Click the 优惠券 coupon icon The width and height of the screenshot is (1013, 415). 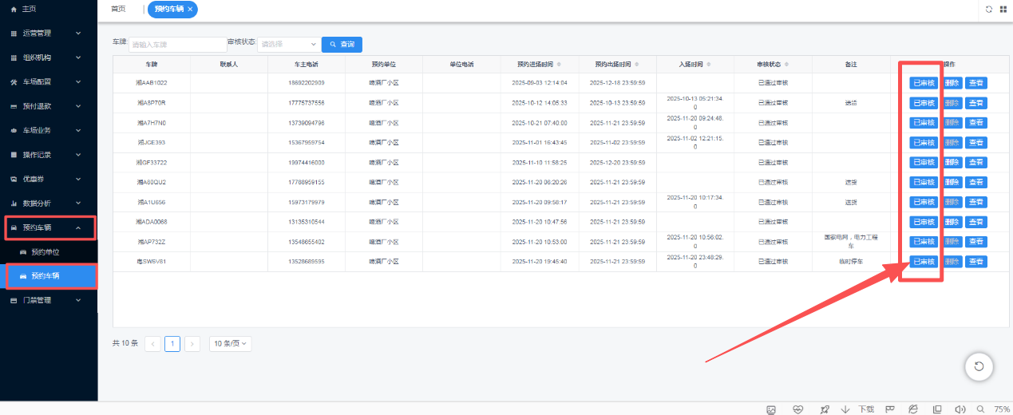(14, 179)
